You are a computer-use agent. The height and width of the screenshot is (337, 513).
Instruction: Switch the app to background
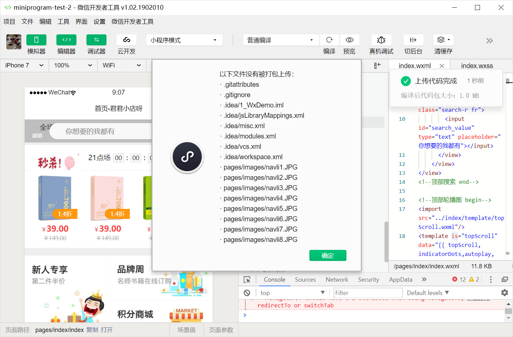click(413, 40)
